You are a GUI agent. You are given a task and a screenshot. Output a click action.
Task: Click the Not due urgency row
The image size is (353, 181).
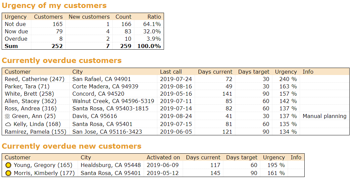coord(83,24)
